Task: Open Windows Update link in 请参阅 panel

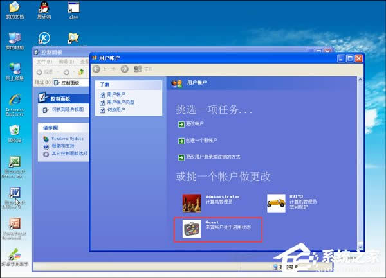Action: pyautogui.click(x=68, y=139)
